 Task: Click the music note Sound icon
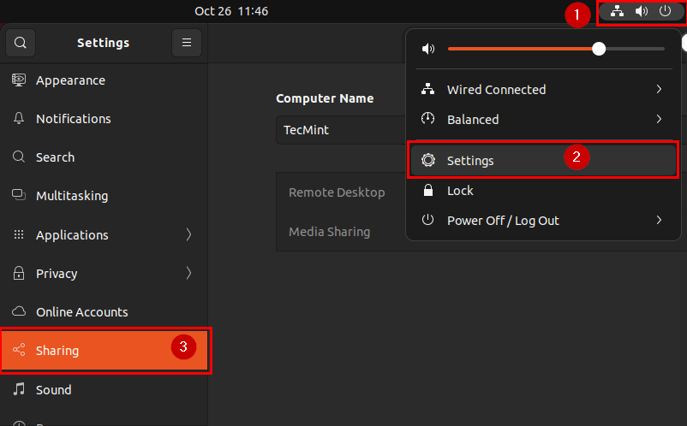[19, 390]
